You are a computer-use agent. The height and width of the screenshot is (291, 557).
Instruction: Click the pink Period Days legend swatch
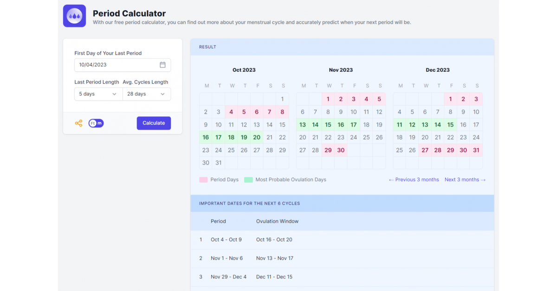click(x=203, y=179)
